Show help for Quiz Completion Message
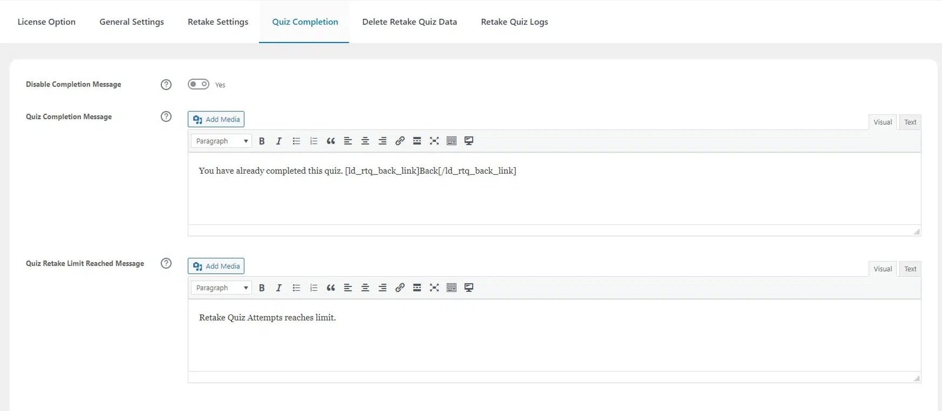The image size is (942, 411). [x=166, y=117]
